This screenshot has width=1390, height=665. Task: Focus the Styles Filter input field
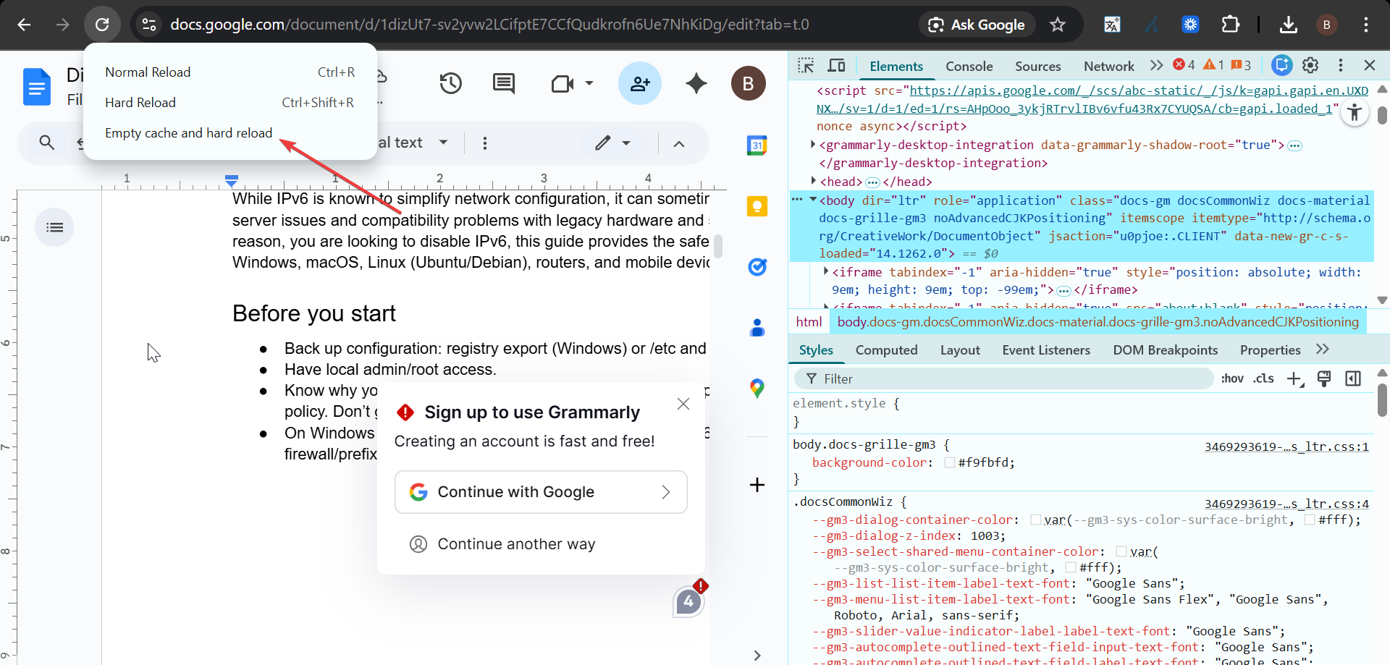[x=1005, y=378]
